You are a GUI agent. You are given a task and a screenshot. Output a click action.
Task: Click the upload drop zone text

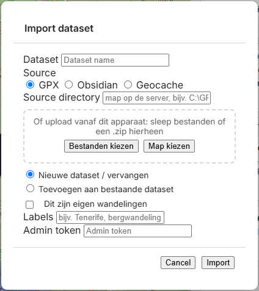click(x=129, y=126)
